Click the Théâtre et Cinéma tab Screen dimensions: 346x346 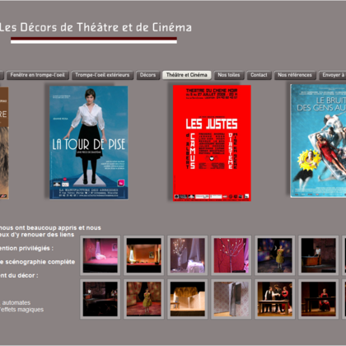(187, 75)
